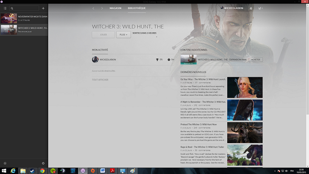Click griffin thumbnail of Rage & Steel news
Viewport: 309px width, 174px height.
(x=245, y=155)
